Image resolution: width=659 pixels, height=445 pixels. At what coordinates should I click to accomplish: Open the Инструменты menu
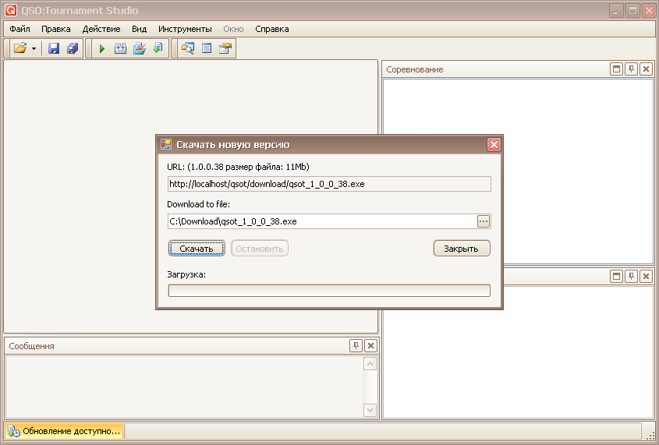(x=185, y=29)
